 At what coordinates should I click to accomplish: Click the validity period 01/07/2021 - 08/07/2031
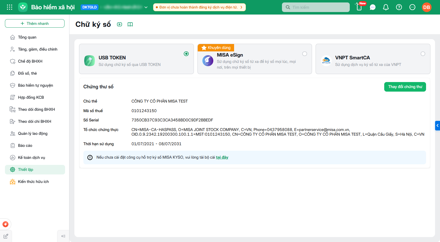[156, 144]
